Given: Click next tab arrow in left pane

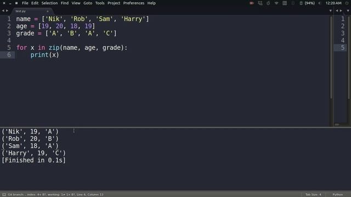Looking at the screenshot, I should [x=7, y=11].
